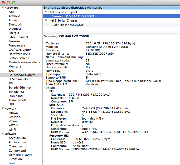Open Stampanti in the sidebar
The height and width of the screenshot is (165, 180).
coord(16,96)
